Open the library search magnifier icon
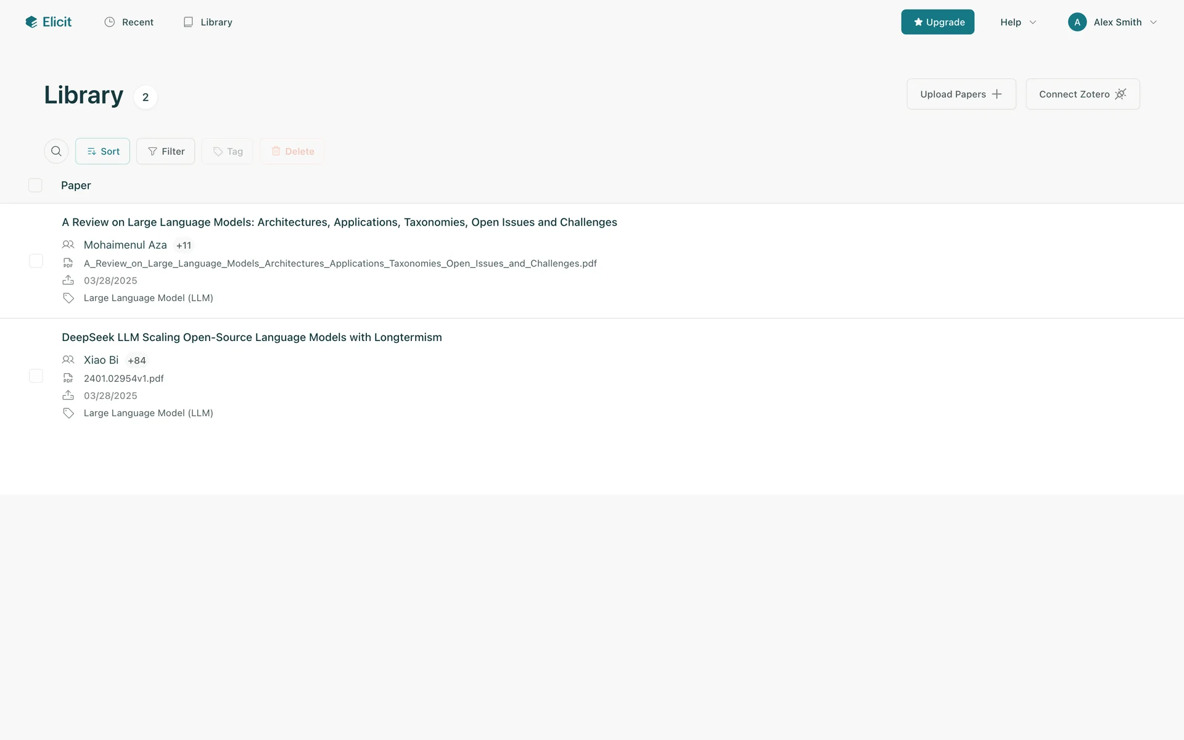 56,151
